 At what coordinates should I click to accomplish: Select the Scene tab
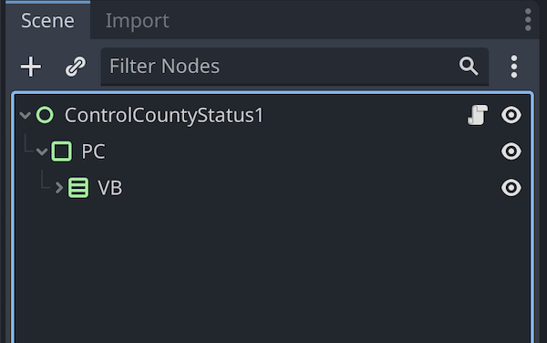point(47,21)
